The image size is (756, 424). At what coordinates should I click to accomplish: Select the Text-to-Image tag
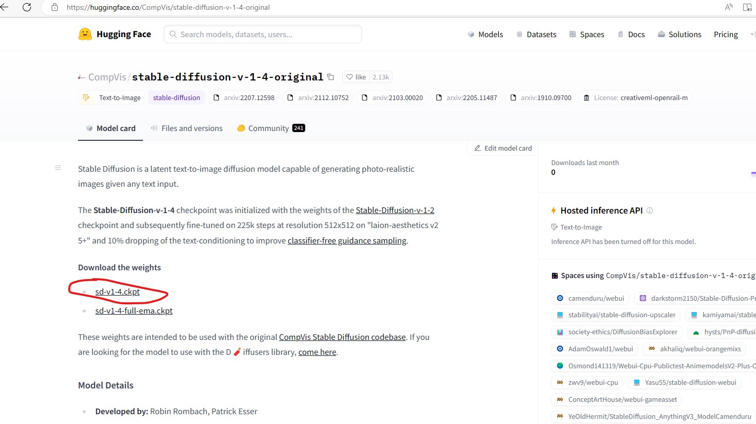click(112, 97)
